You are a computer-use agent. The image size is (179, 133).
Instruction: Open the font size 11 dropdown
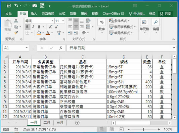pyautogui.click(x=63, y=21)
